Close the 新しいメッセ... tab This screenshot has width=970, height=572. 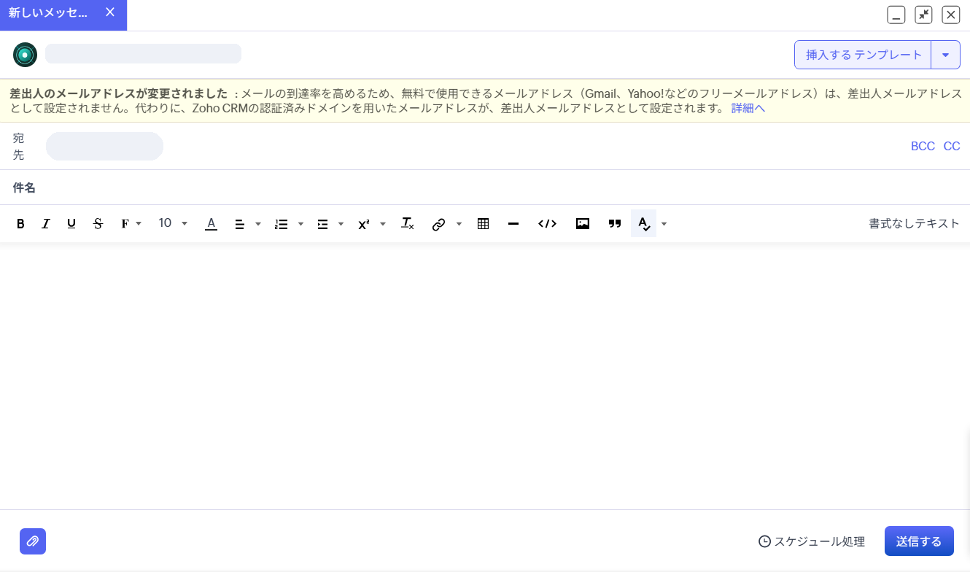110,12
